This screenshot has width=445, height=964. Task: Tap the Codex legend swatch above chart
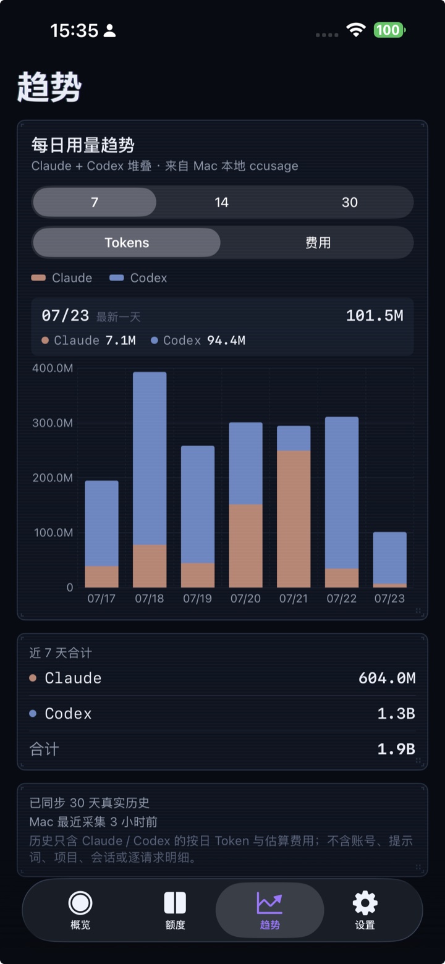tap(117, 278)
